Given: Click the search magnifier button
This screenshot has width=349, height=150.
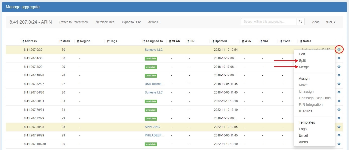Looking at the screenshot, I should pyautogui.click(x=300, y=22).
